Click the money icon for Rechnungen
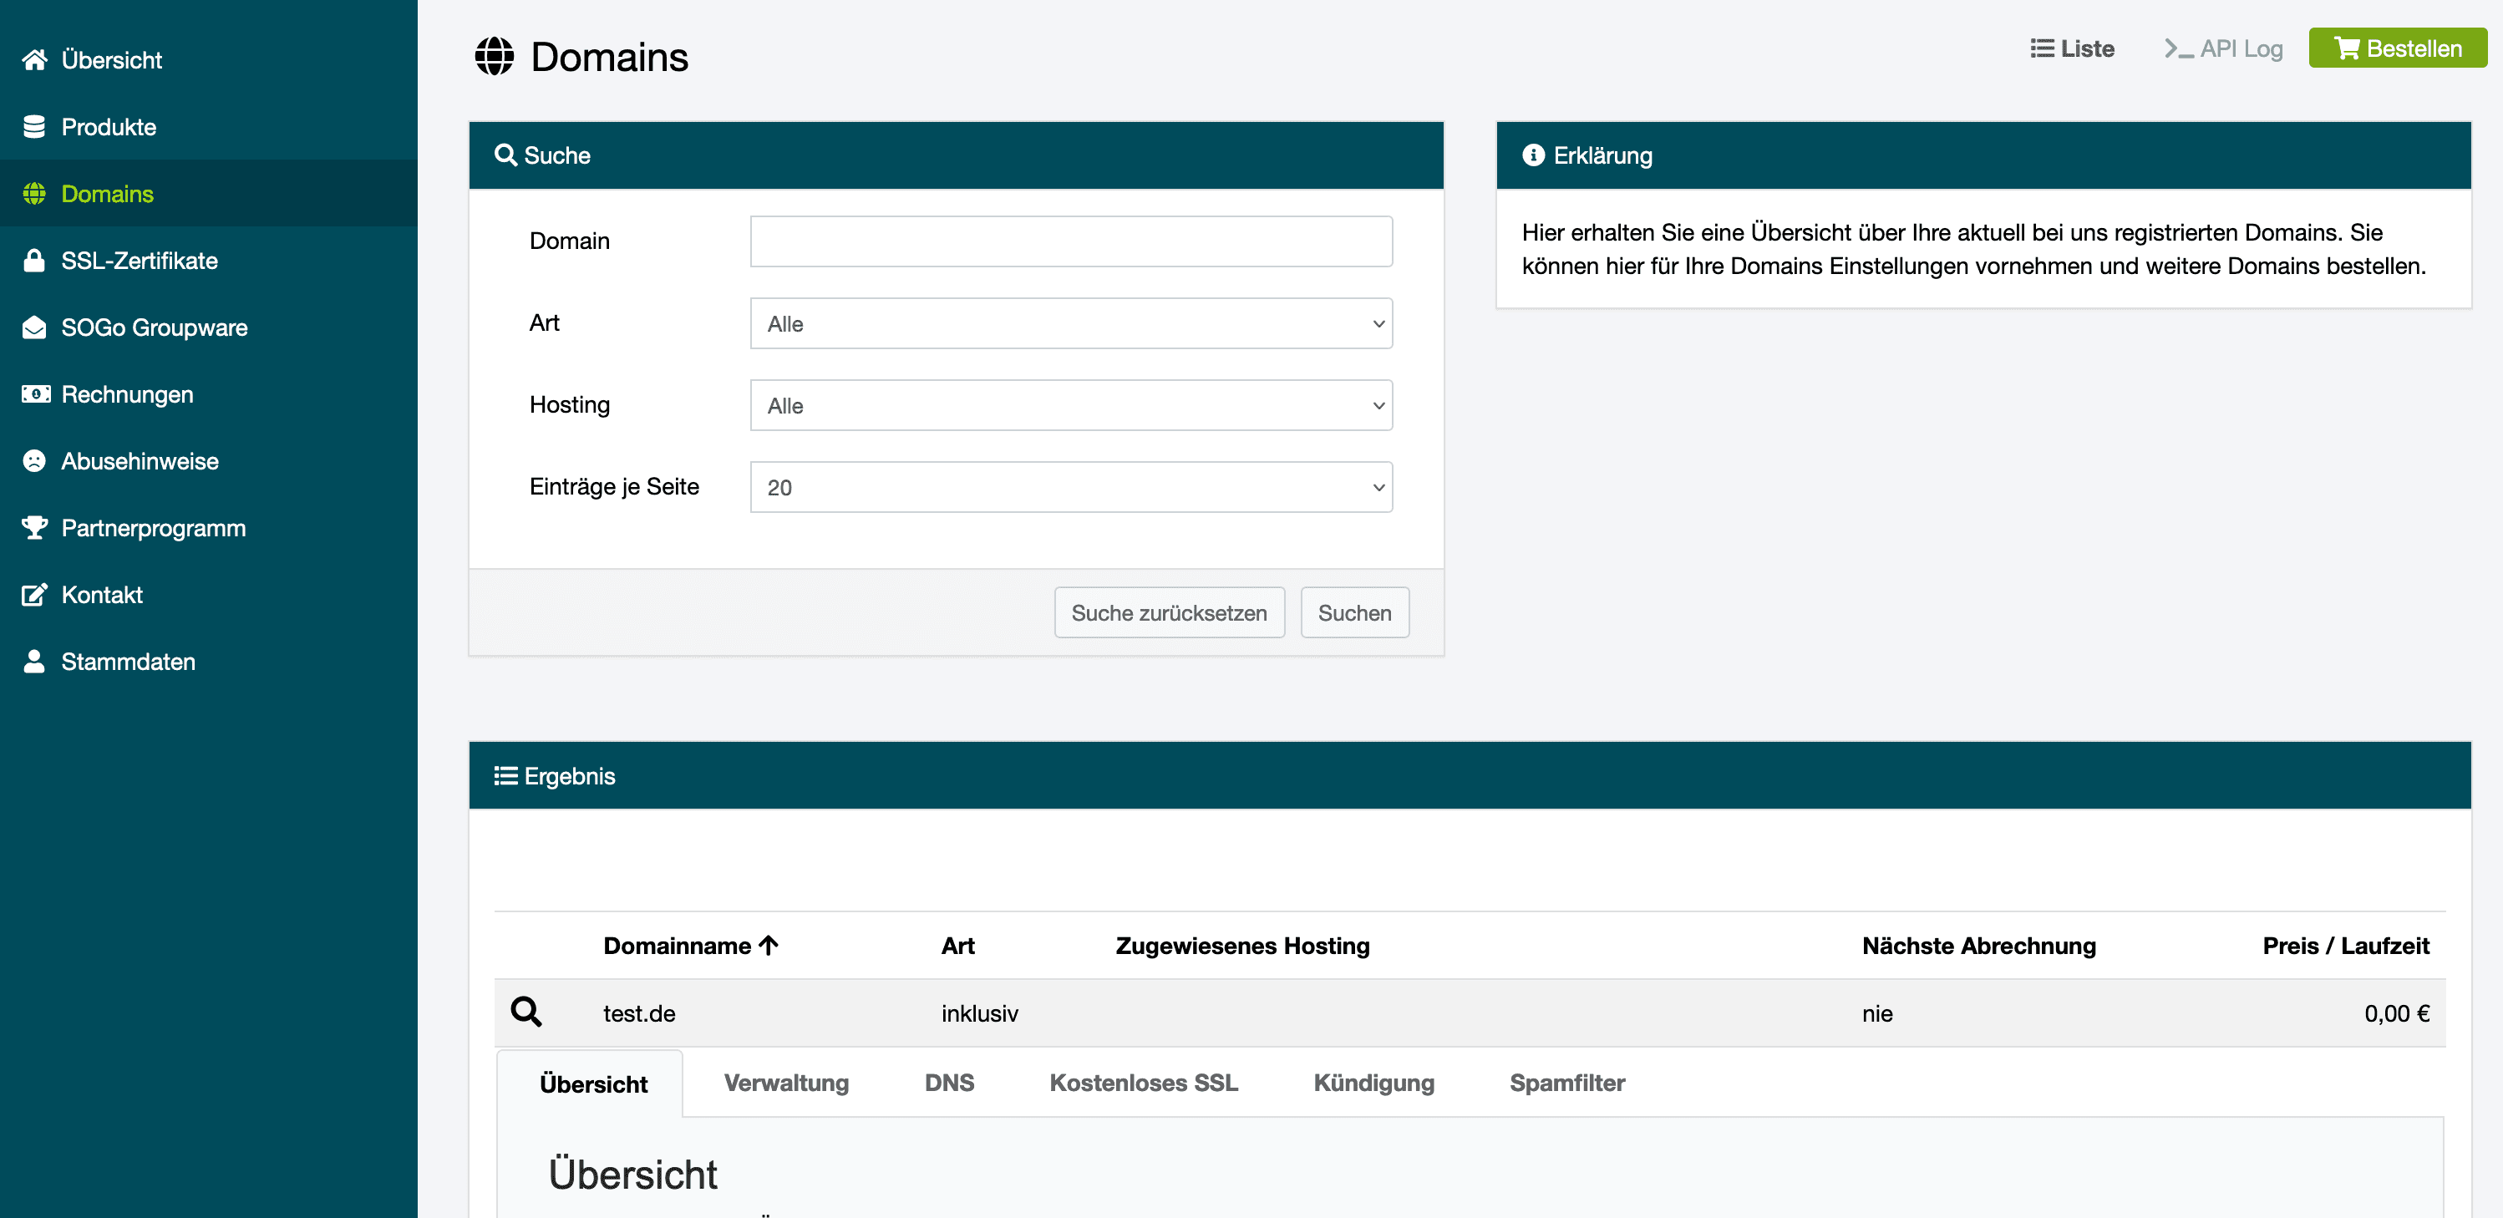The width and height of the screenshot is (2503, 1218). click(35, 394)
